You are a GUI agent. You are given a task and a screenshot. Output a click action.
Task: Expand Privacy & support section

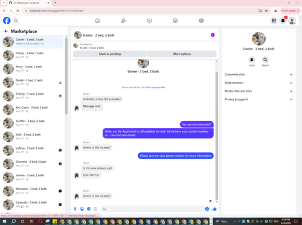(x=259, y=100)
